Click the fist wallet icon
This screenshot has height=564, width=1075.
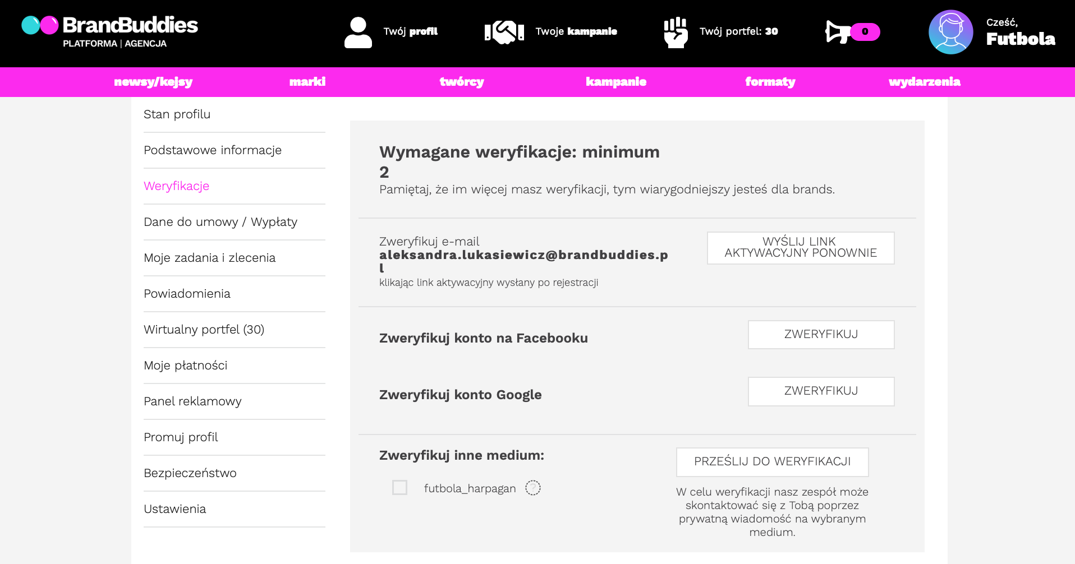coord(676,32)
